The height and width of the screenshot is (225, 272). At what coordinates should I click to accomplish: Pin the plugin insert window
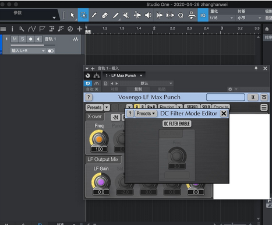(256, 68)
